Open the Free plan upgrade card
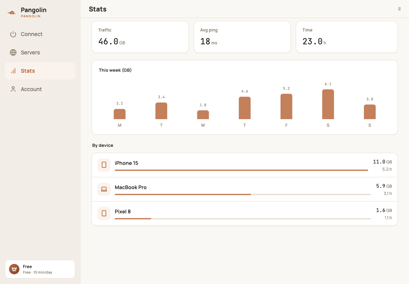The width and height of the screenshot is (409, 284). 40,269
